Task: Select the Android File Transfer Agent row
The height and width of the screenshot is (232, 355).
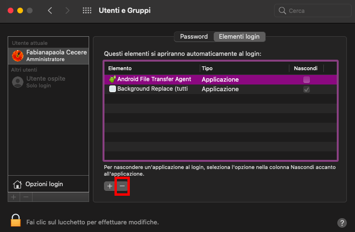Action: (220, 79)
